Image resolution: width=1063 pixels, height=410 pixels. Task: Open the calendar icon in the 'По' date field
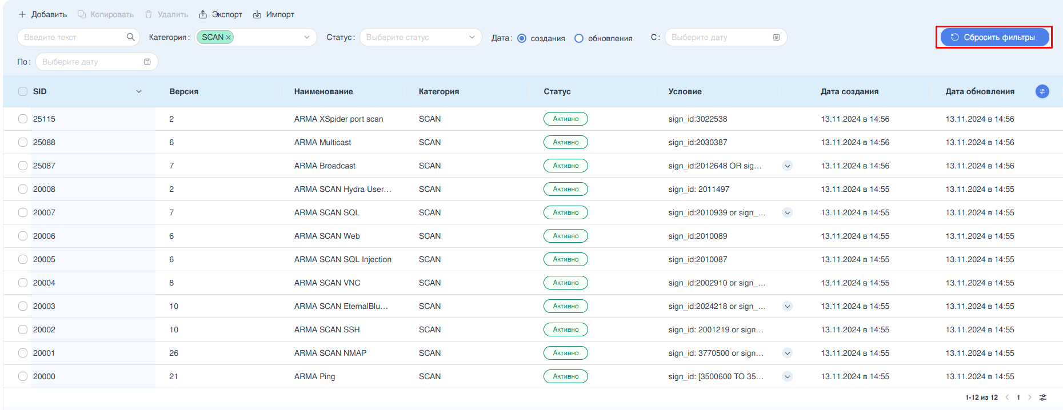[147, 62]
